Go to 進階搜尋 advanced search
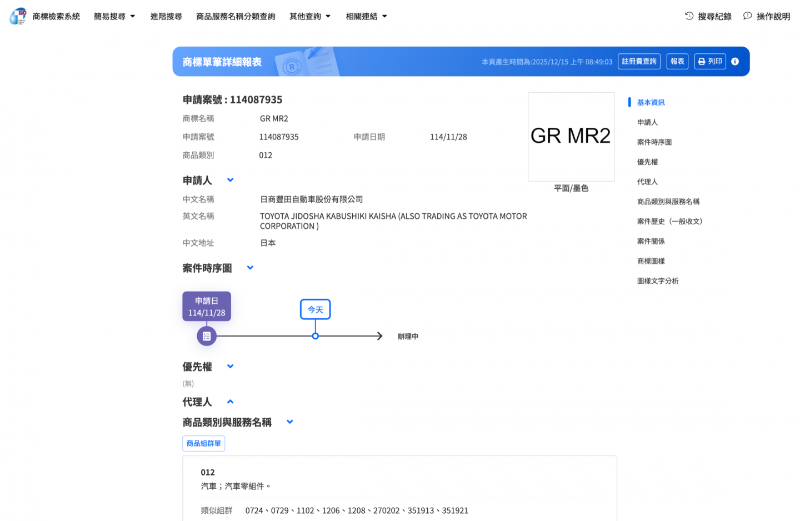This screenshot has width=800, height=521. [166, 16]
